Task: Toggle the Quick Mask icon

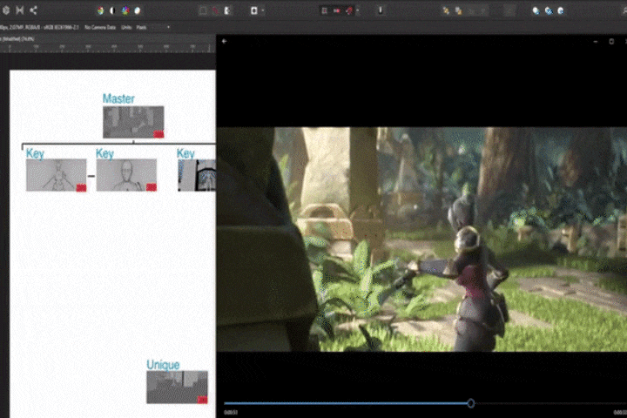Action: click(254, 10)
